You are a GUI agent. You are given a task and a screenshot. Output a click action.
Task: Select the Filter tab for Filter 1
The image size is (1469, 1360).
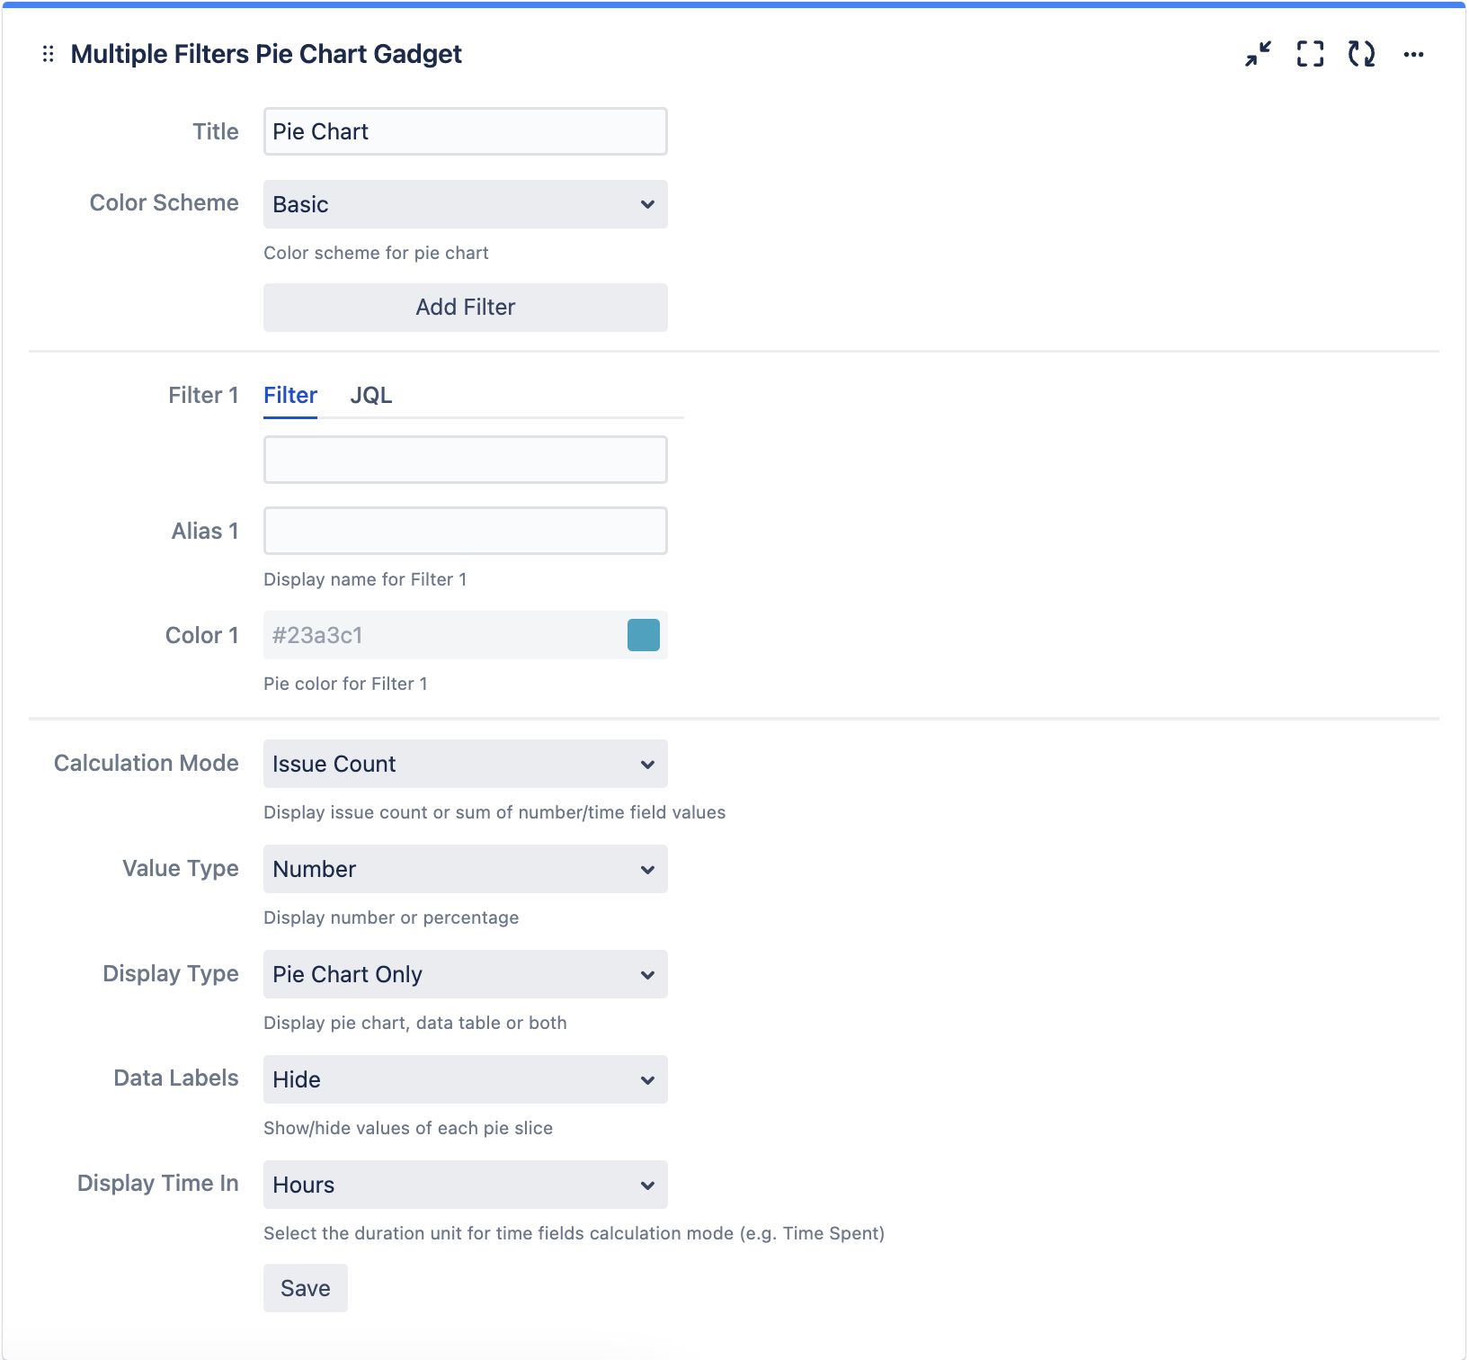coord(289,395)
